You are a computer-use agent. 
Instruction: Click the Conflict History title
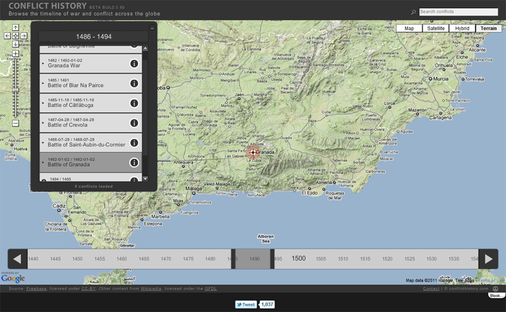[x=47, y=6]
